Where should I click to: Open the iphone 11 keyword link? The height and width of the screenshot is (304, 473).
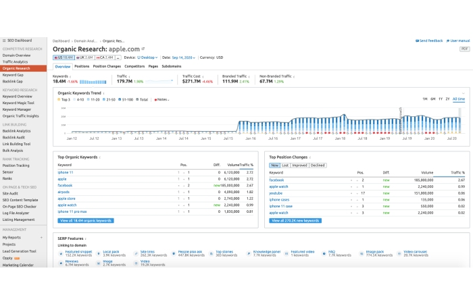pos(66,172)
